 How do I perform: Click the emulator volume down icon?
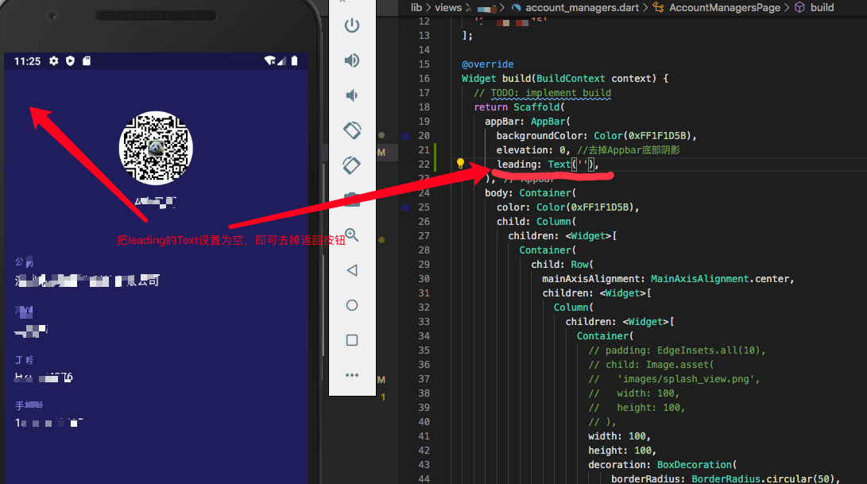351,95
